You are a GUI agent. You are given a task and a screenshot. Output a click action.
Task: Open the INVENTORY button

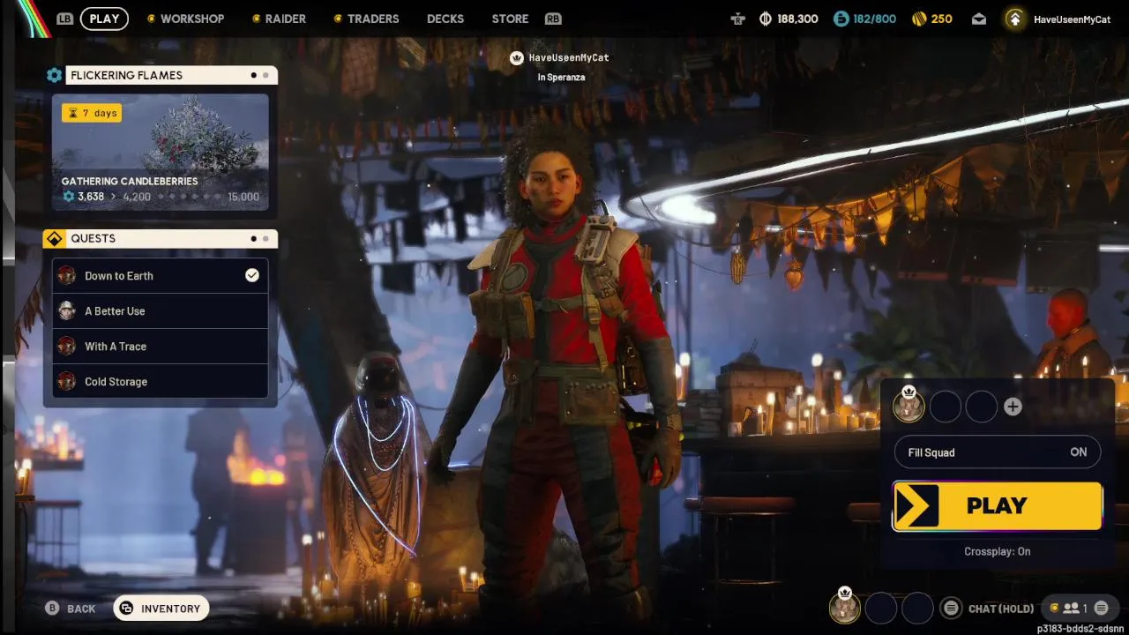coord(161,609)
